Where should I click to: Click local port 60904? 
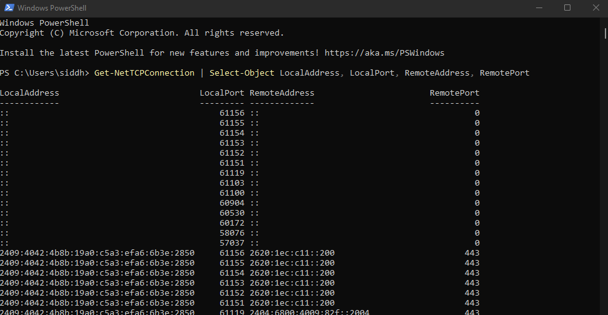pos(232,203)
